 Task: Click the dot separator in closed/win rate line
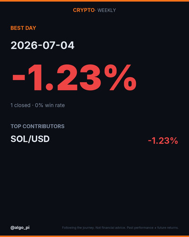click(33, 105)
